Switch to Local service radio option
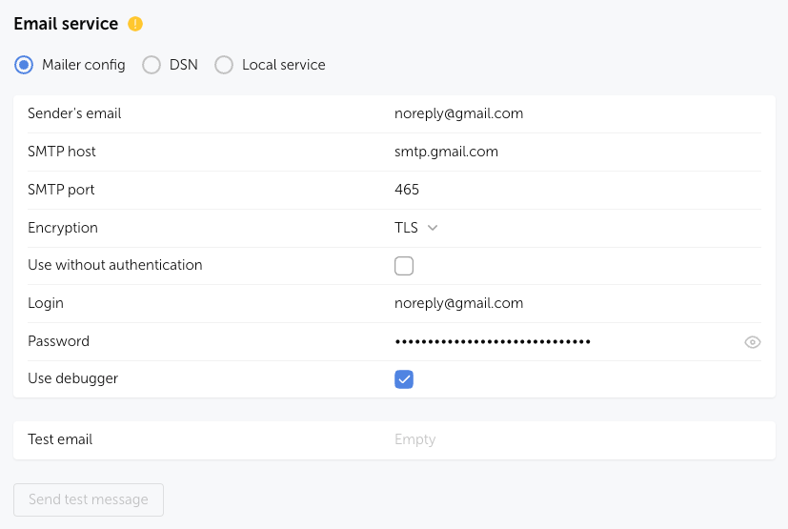Image resolution: width=788 pixels, height=529 pixels. pos(224,65)
